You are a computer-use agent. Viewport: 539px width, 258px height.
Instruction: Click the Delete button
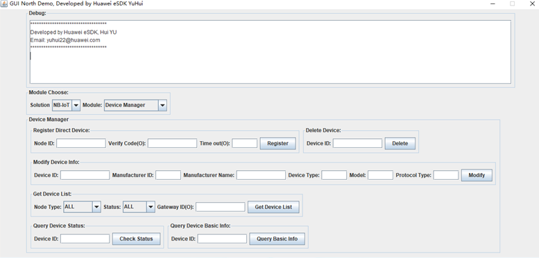(x=400, y=144)
